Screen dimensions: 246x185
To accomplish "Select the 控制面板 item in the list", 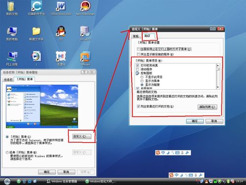I will tap(146, 73).
